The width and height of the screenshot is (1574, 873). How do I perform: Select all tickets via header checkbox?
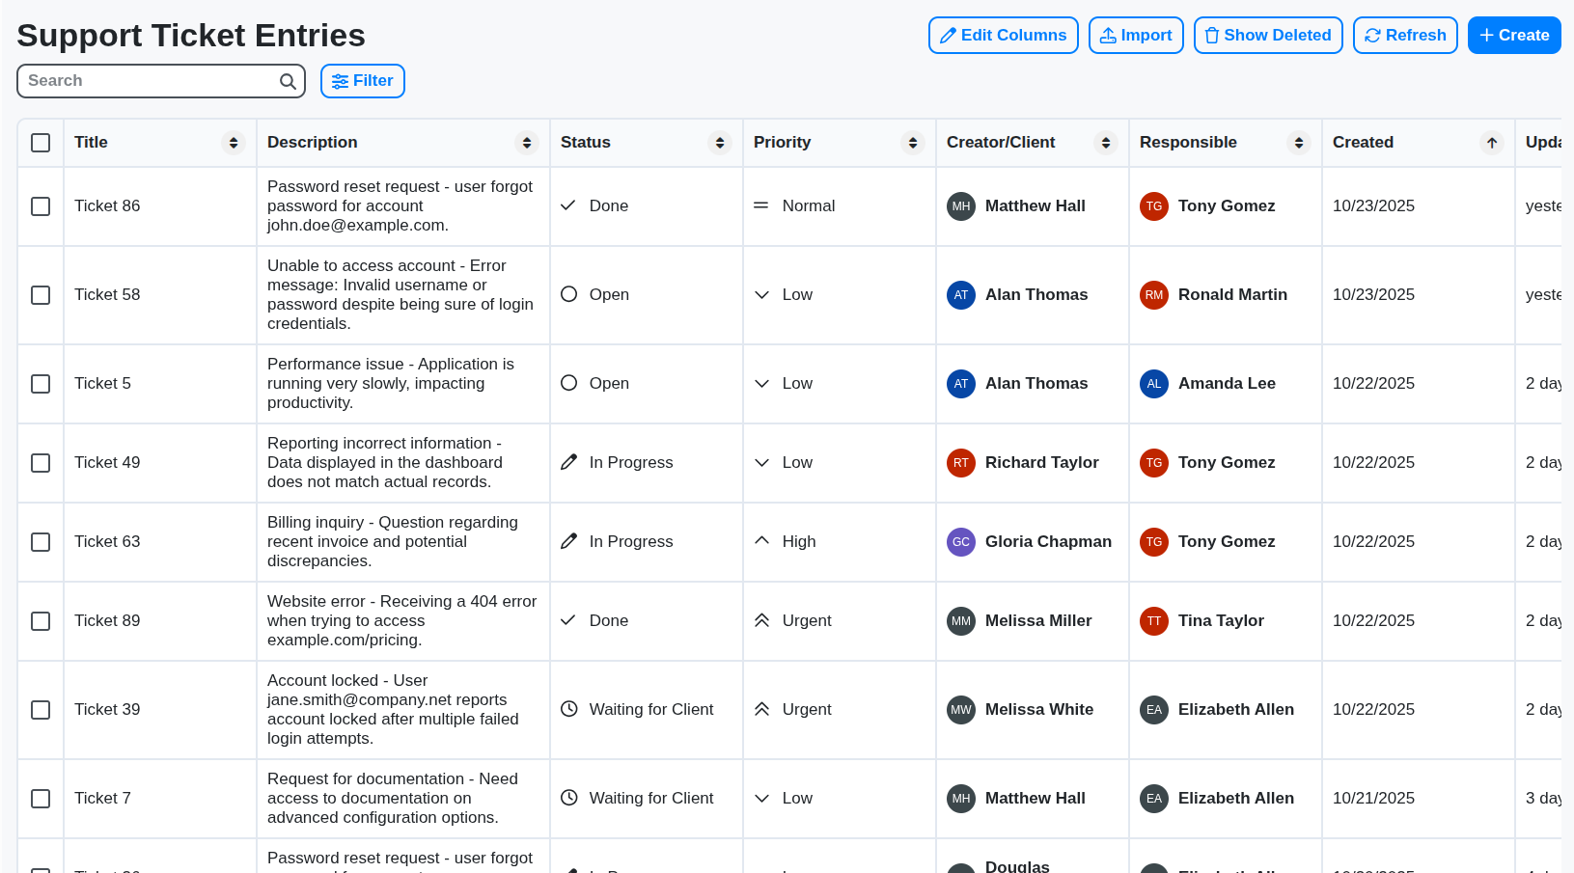(x=40, y=142)
